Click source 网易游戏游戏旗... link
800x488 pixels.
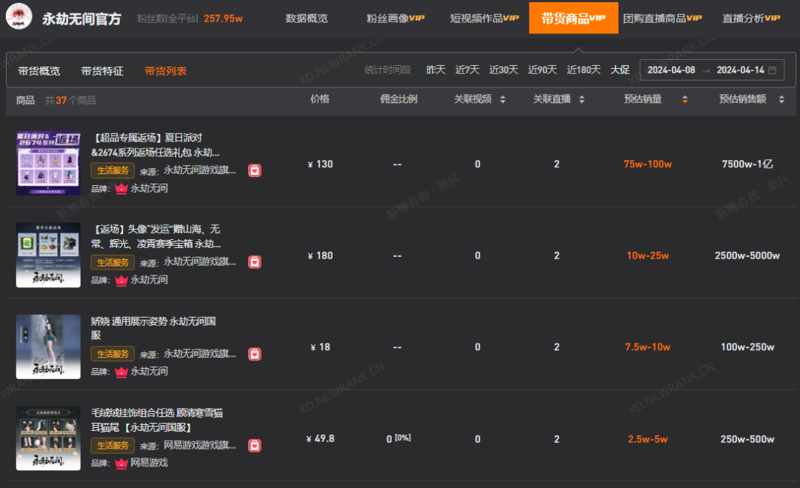click(199, 446)
